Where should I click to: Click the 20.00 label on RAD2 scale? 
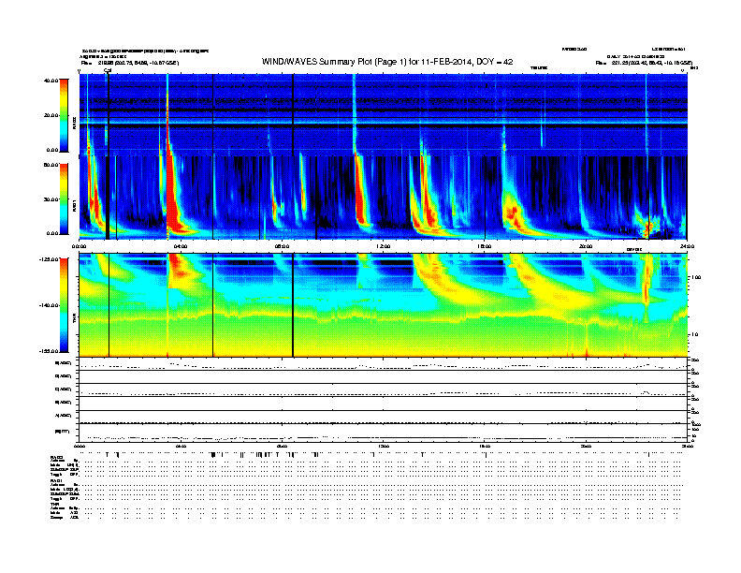[51, 115]
